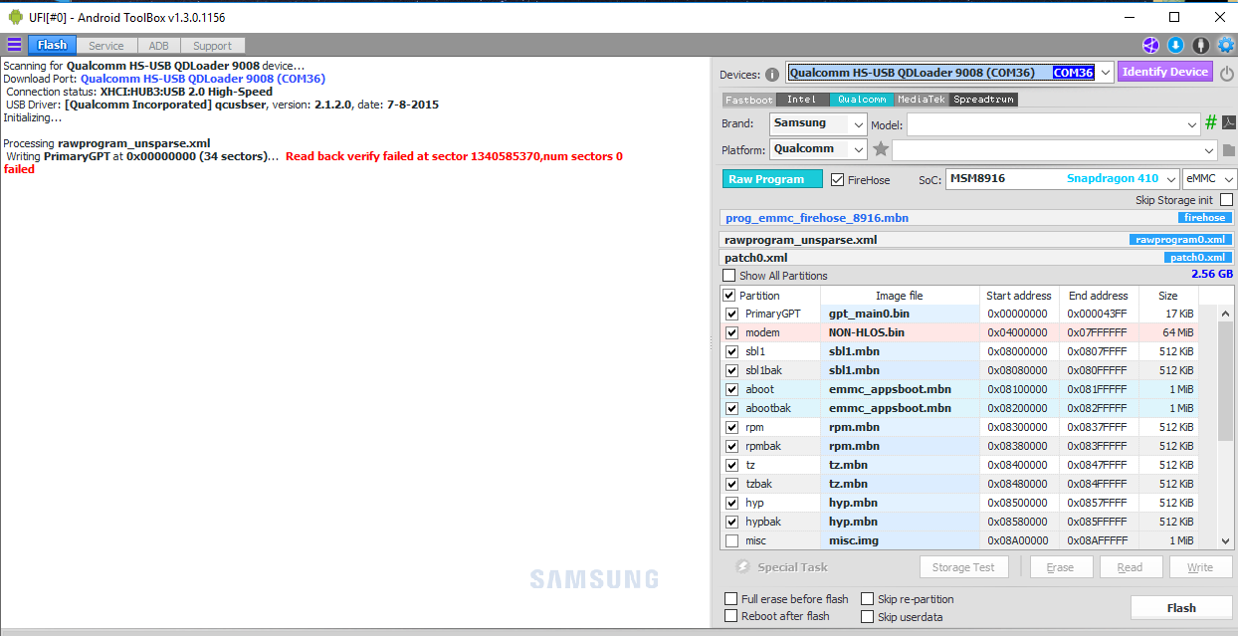
Task: Click the Identify Device button
Action: coord(1164,72)
